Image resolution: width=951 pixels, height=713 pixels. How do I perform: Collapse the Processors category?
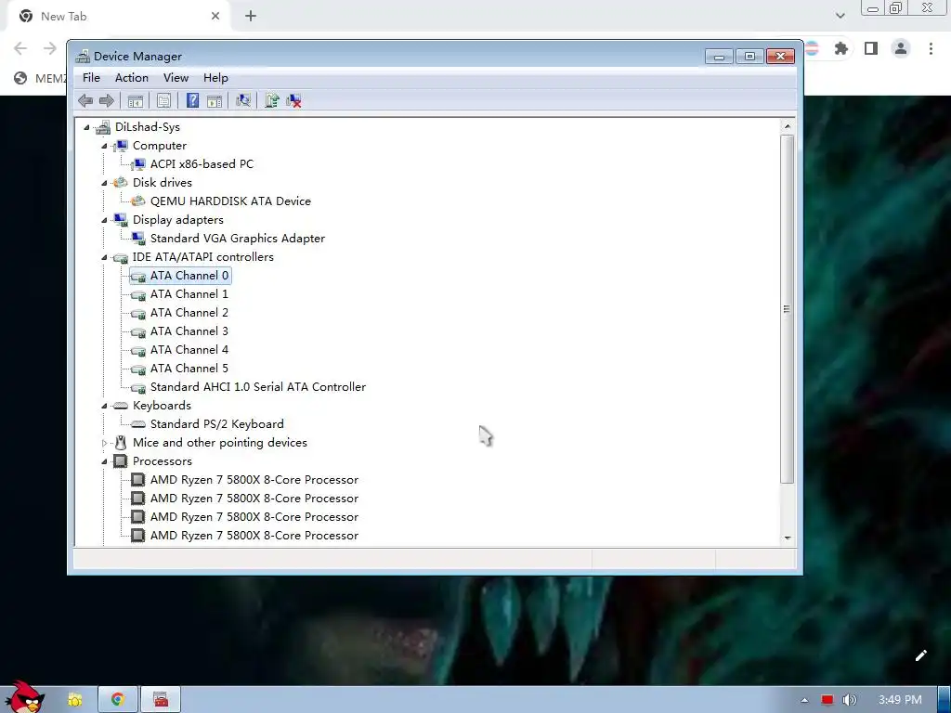click(104, 461)
